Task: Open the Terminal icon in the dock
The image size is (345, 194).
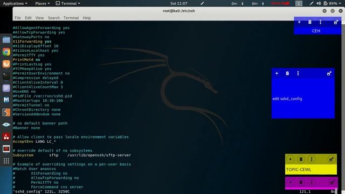Action: tap(6, 76)
